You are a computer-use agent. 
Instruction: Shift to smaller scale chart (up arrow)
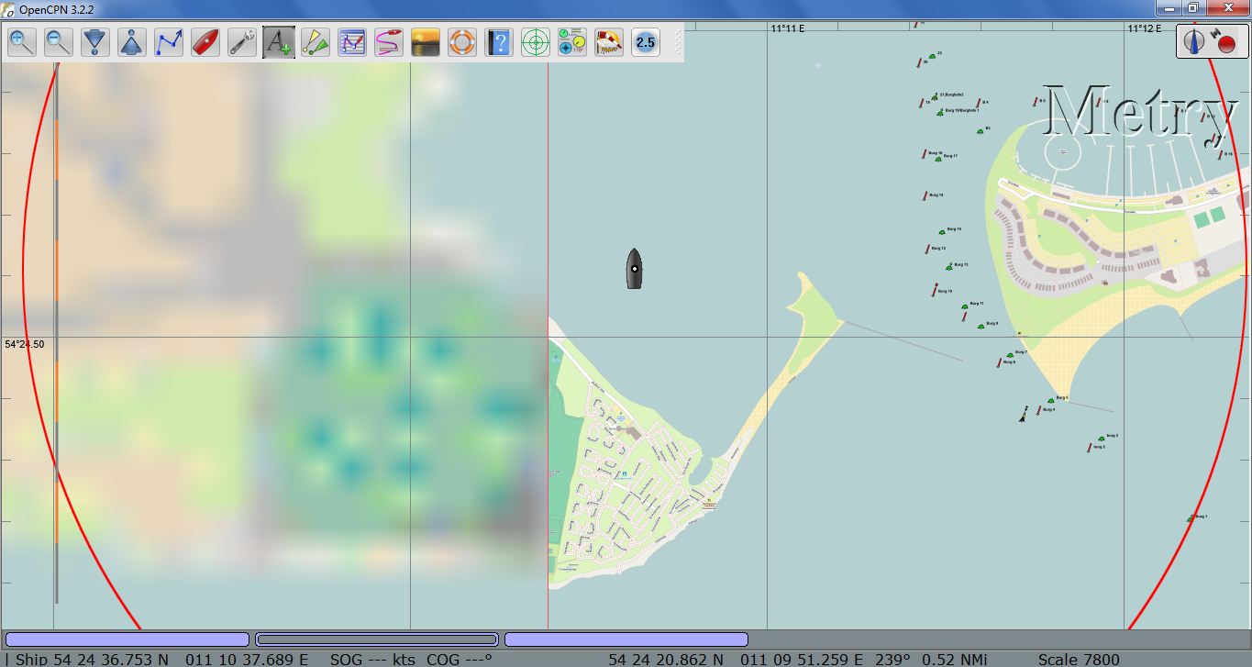(132, 42)
